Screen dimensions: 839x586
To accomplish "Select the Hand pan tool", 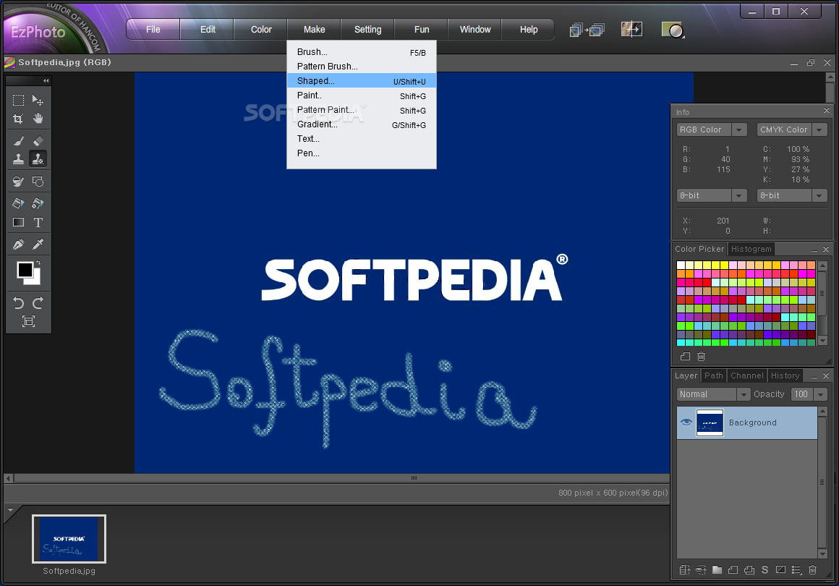I will point(38,119).
